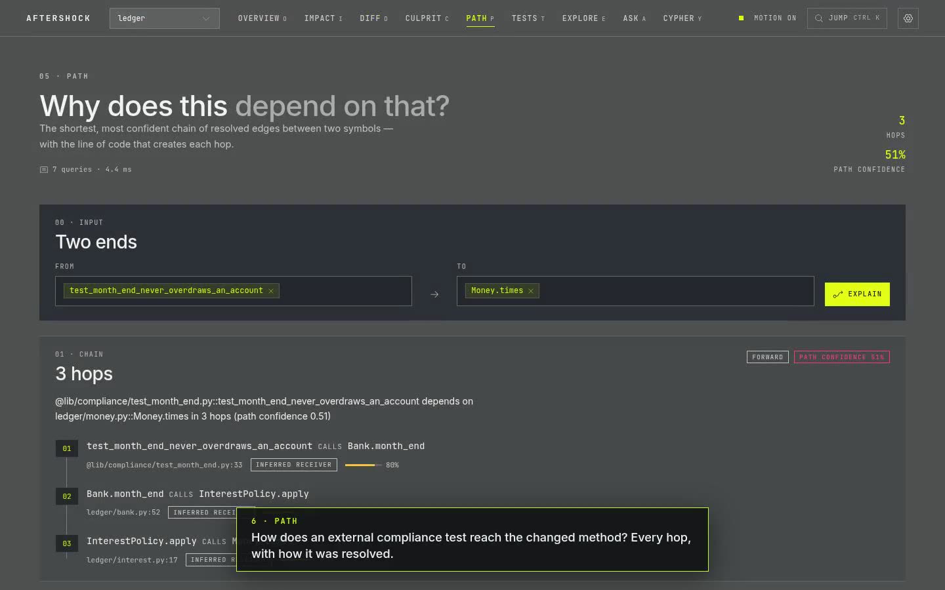
Task: Click the 80% confidence bar on hop 01
Action: (363, 465)
